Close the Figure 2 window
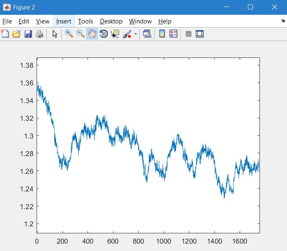Screen dimensions: 287x251 275,7
